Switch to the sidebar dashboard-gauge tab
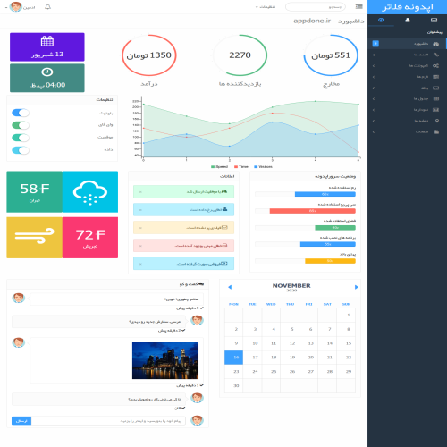This screenshot has width=447, height=447. pyautogui.click(x=381, y=21)
